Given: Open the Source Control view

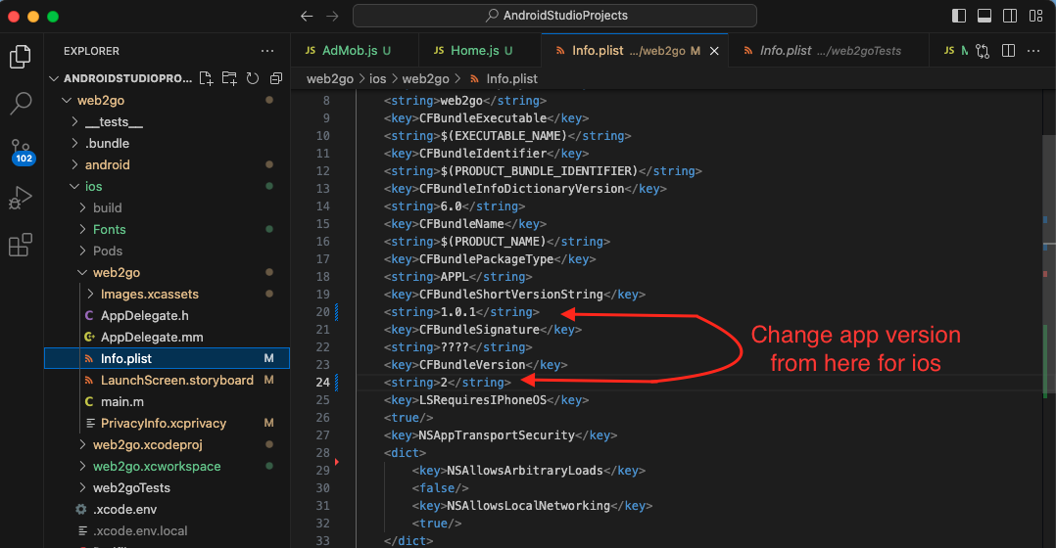Looking at the screenshot, I should pyautogui.click(x=20, y=148).
